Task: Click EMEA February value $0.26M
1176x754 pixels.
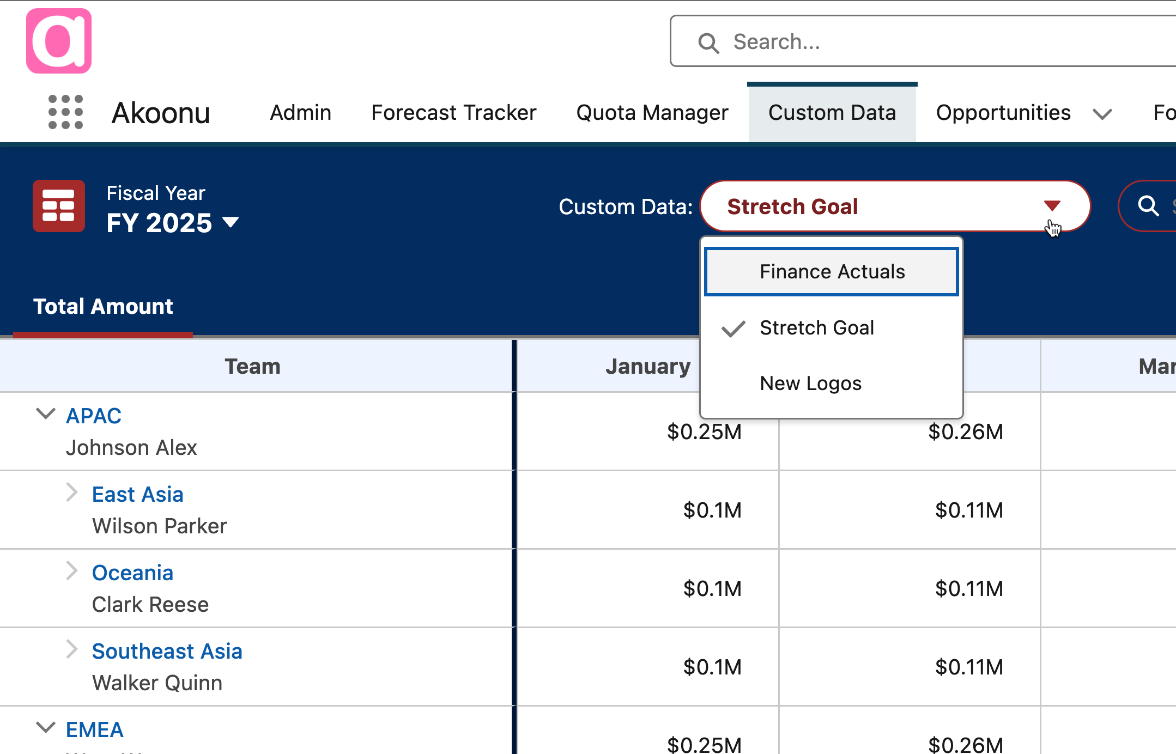Action: (x=966, y=744)
